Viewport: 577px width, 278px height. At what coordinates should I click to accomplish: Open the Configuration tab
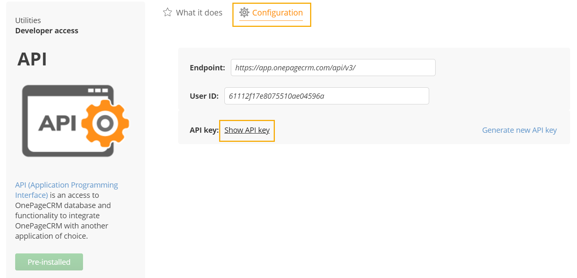[277, 12]
